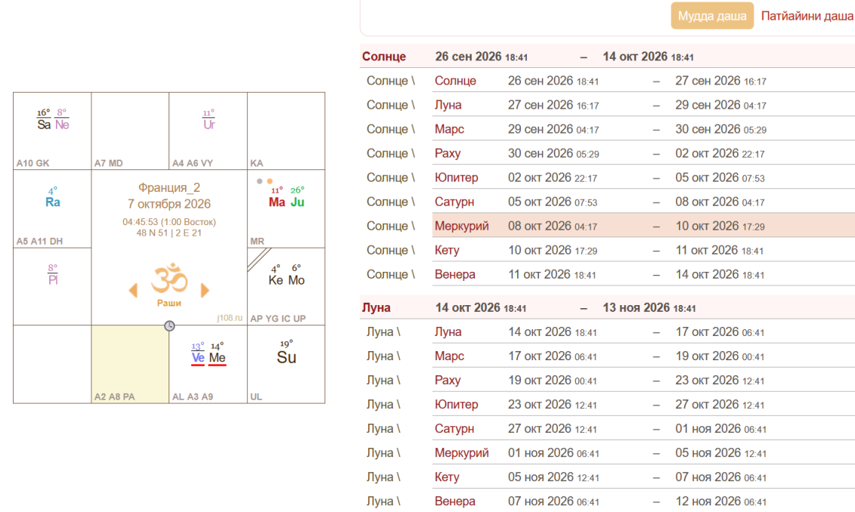Switch to the Патйайини даша tab
Image resolution: width=855 pixels, height=512 pixels.
807,17
